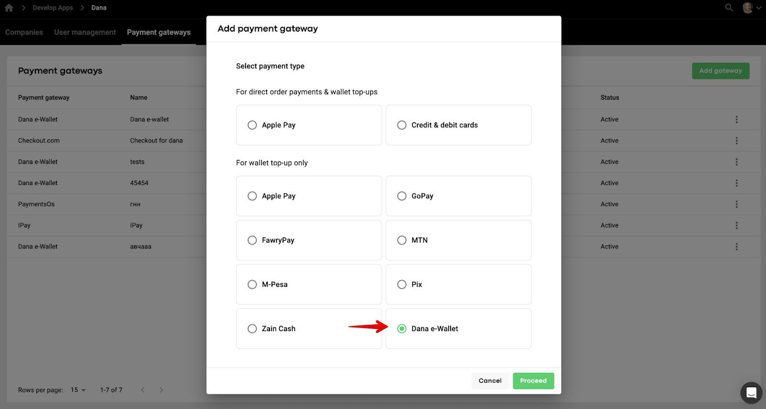The image size is (766, 409).
Task: Open the user avatar dropdown menu
Action: [752, 8]
